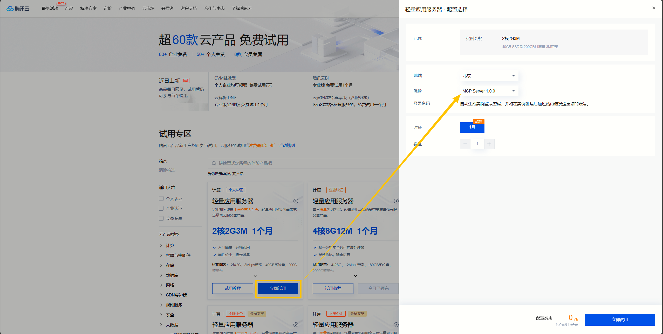
Task: Click arrow icon on 2核2G3M server card
Action: [x=296, y=201]
